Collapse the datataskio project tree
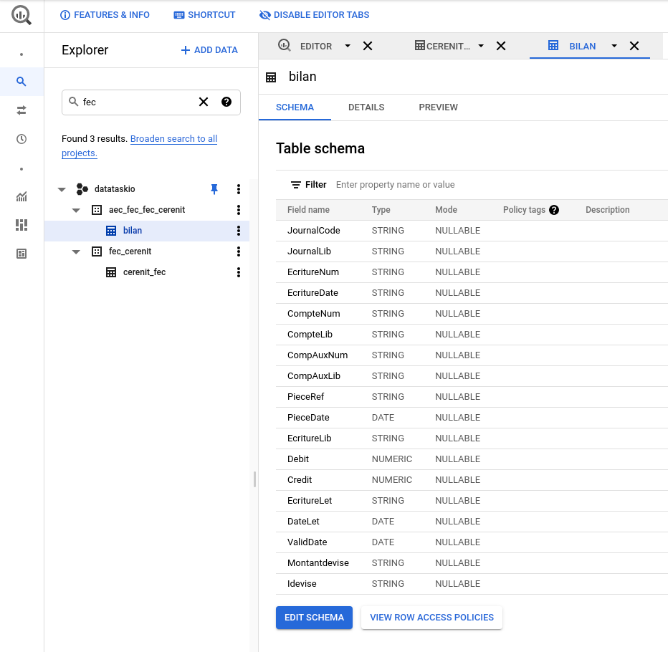The height and width of the screenshot is (652, 668). point(62,190)
